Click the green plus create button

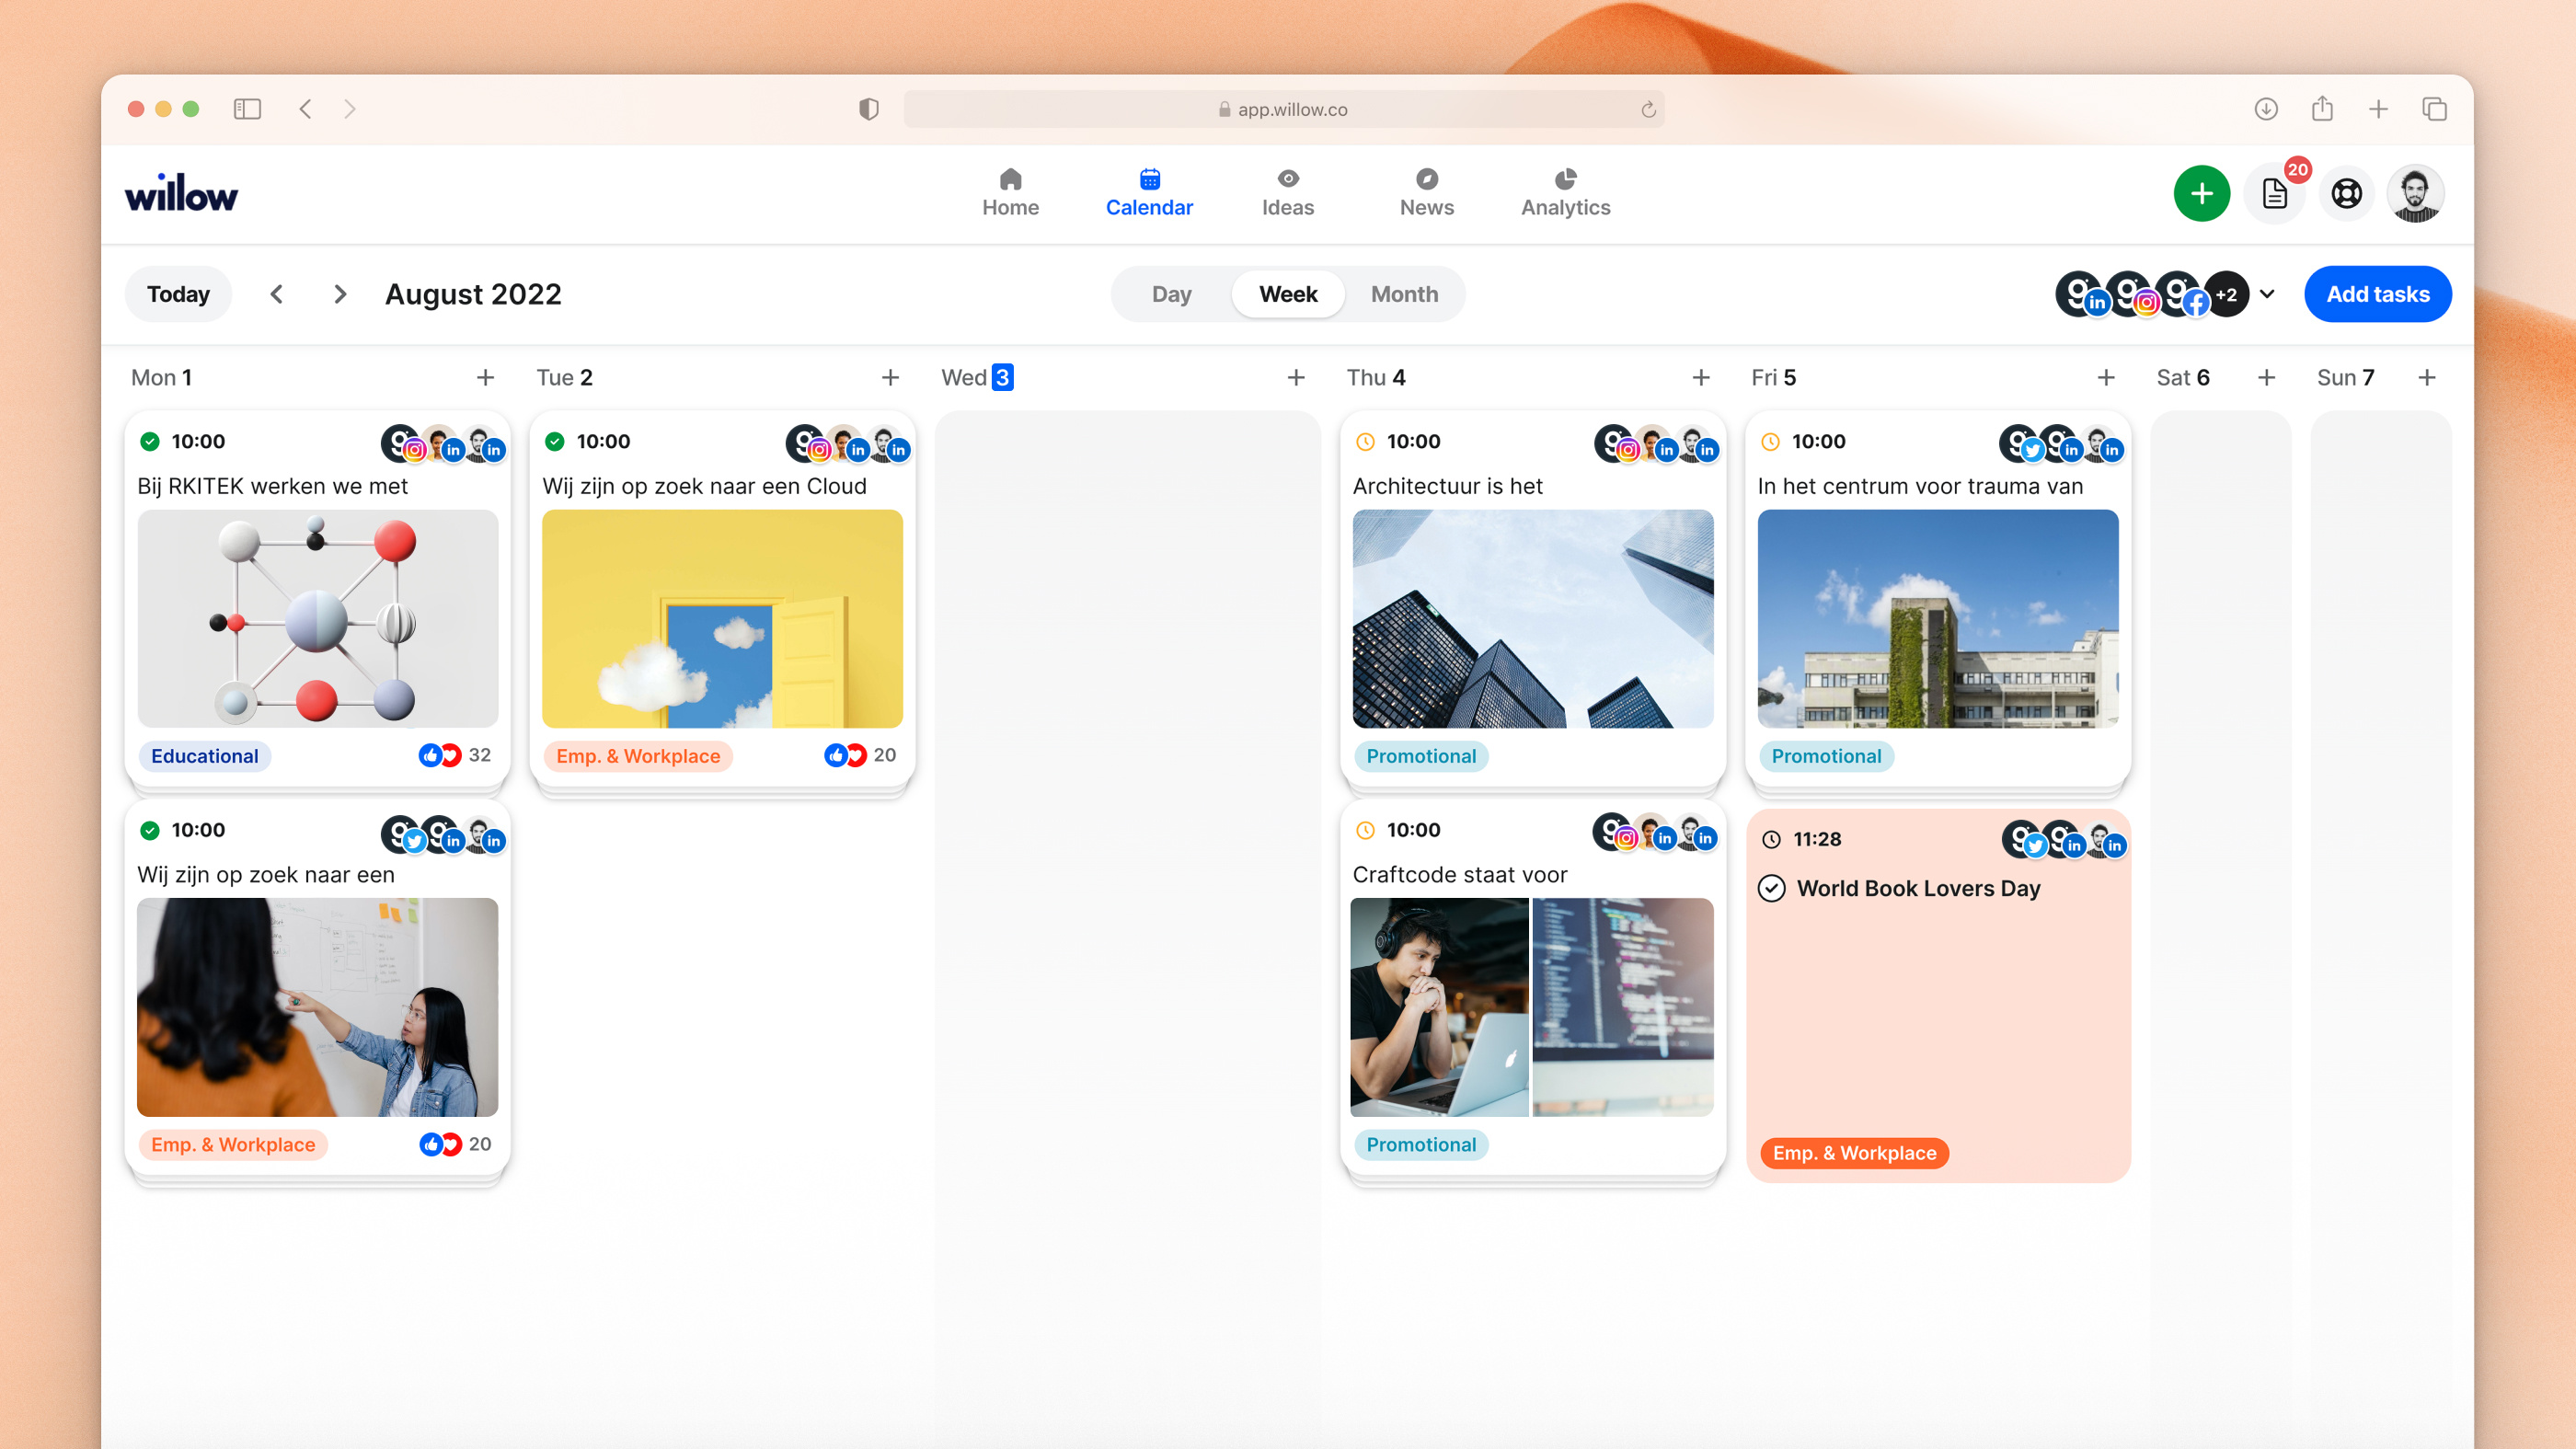pos(2201,194)
